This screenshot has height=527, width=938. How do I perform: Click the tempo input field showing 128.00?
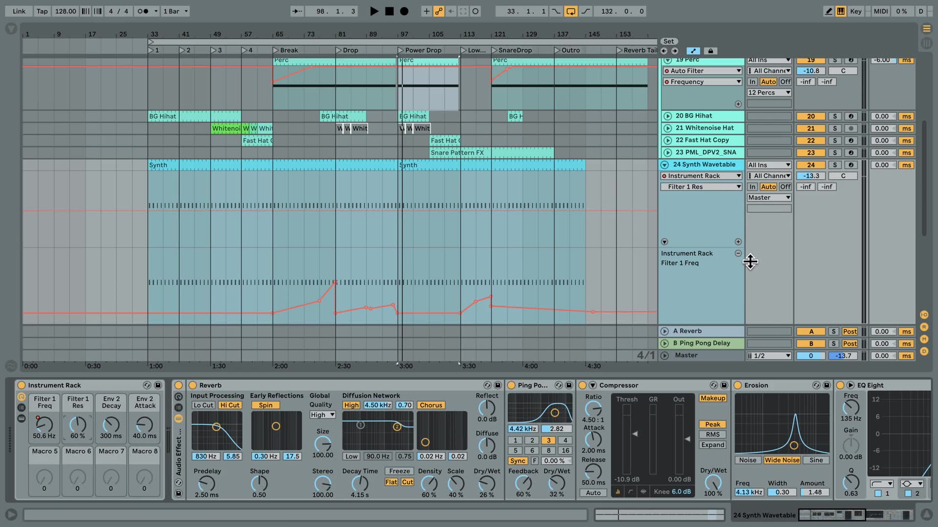pyautogui.click(x=64, y=11)
